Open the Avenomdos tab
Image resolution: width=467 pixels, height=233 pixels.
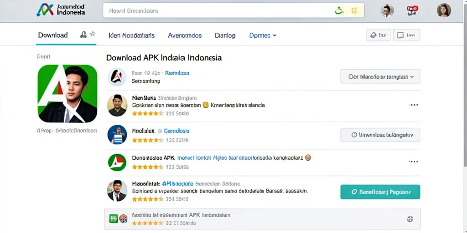(185, 35)
